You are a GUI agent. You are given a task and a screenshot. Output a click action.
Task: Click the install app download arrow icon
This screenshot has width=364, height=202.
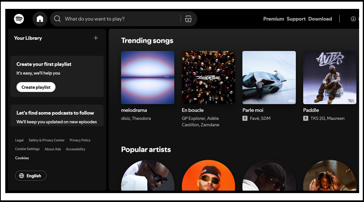353,19
